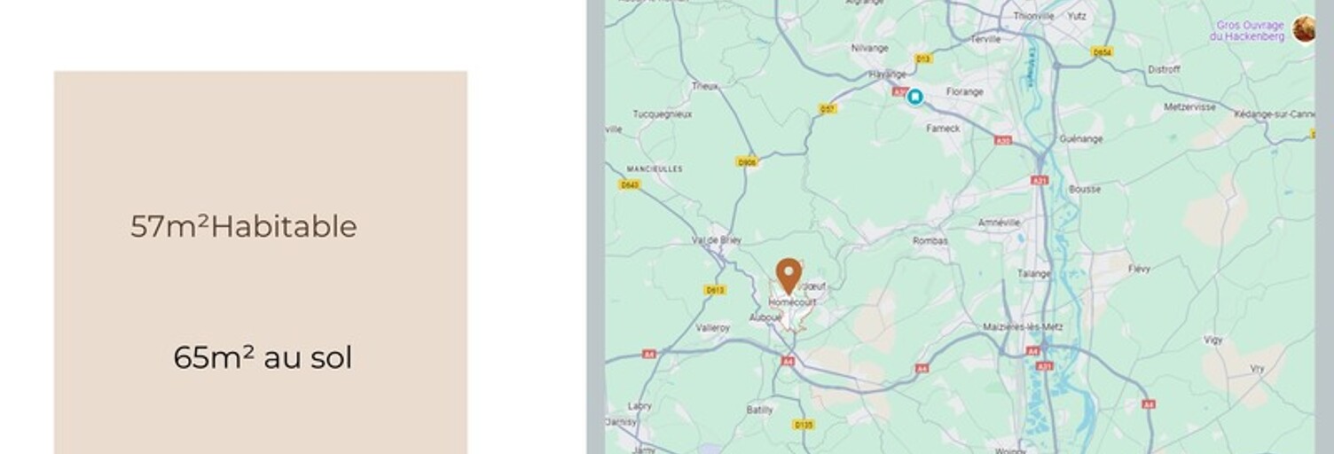The width and height of the screenshot is (1334, 454).
Task: Click the D654 road badge near Yutz
Action: pos(1102,52)
